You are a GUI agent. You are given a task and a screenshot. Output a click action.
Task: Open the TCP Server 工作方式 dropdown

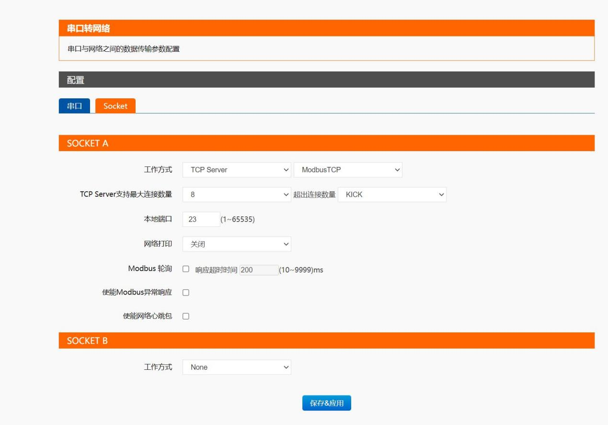237,170
